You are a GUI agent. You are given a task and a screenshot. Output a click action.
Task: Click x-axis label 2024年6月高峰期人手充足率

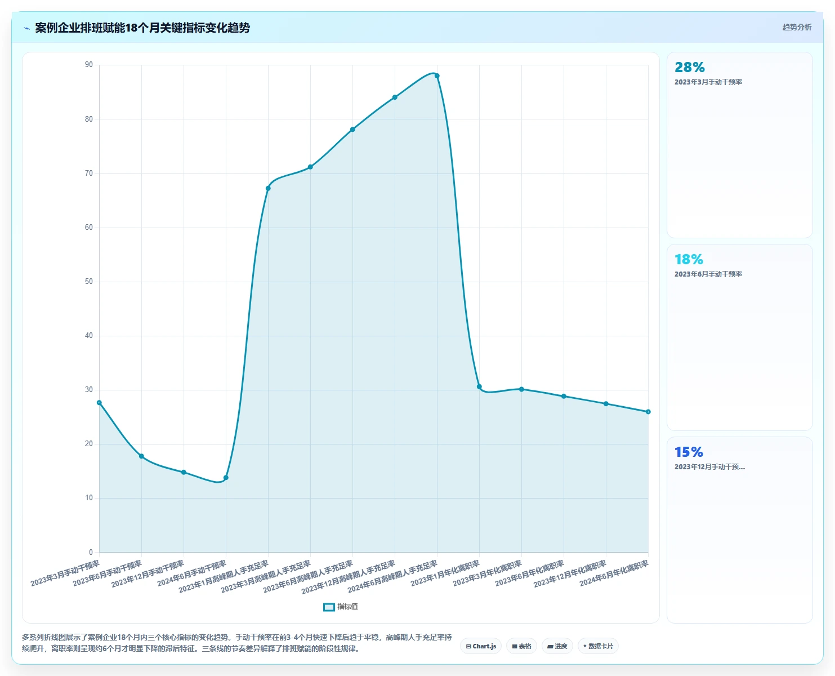point(392,576)
